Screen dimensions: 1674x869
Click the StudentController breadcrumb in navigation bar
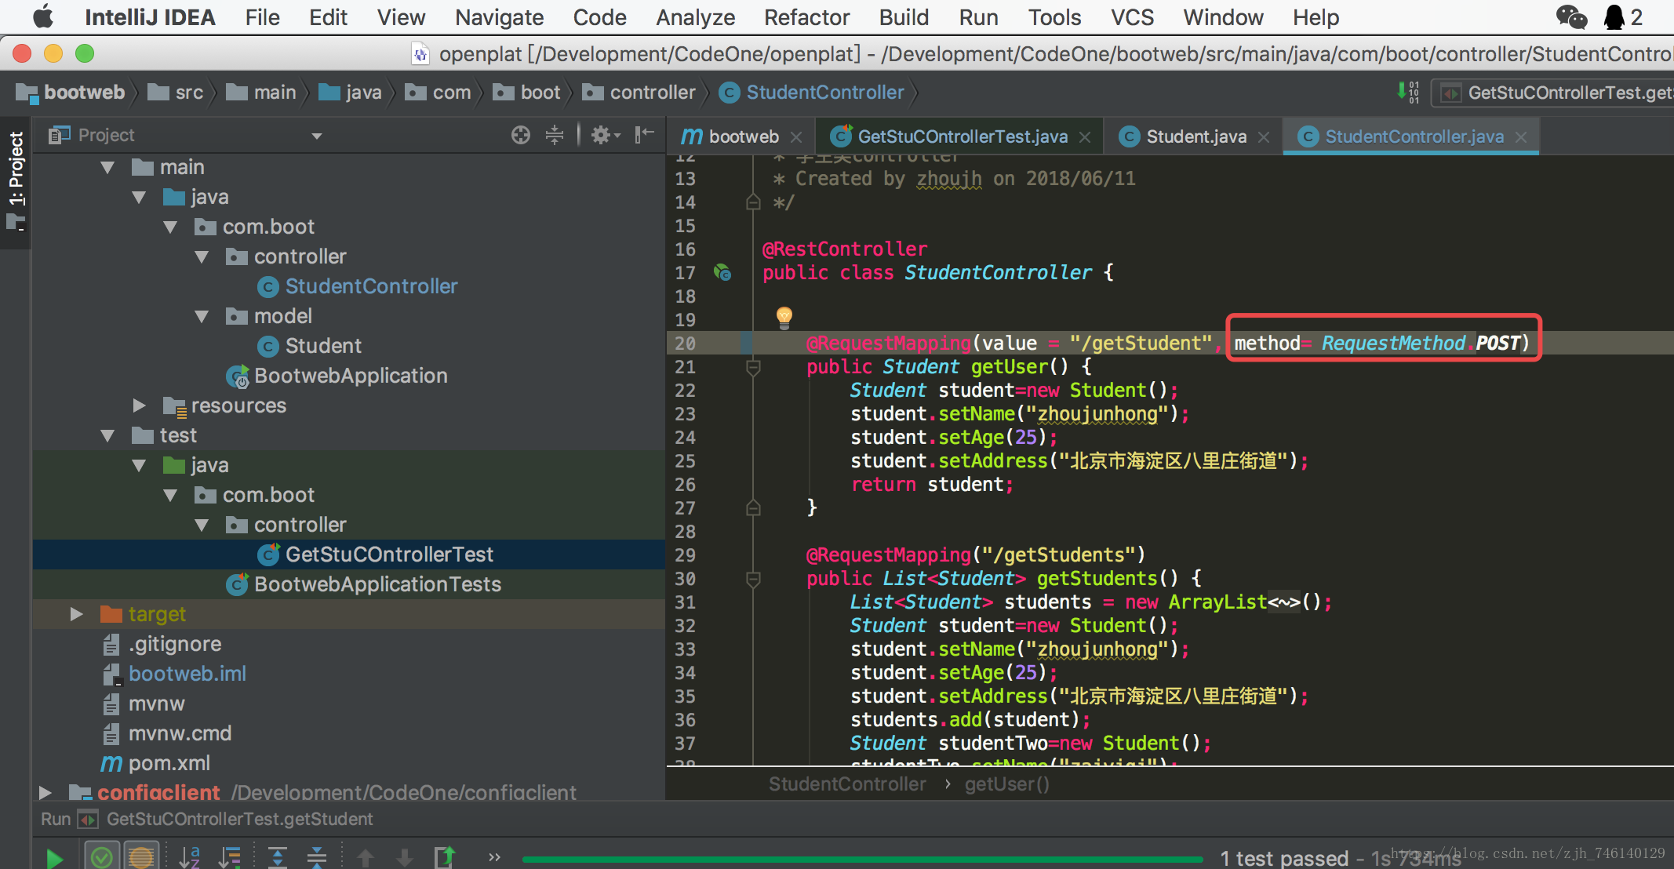(812, 93)
